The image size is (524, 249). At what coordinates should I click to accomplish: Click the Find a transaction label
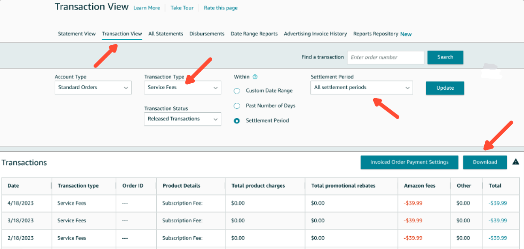(322, 57)
